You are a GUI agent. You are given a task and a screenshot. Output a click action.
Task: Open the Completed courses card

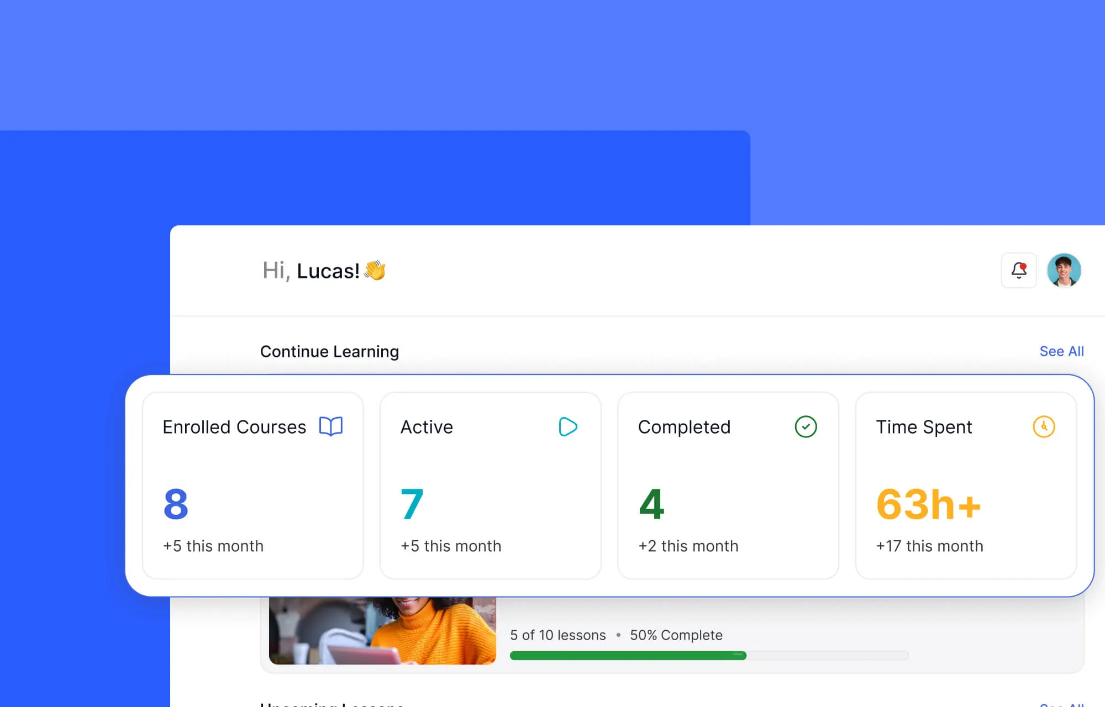(x=728, y=486)
